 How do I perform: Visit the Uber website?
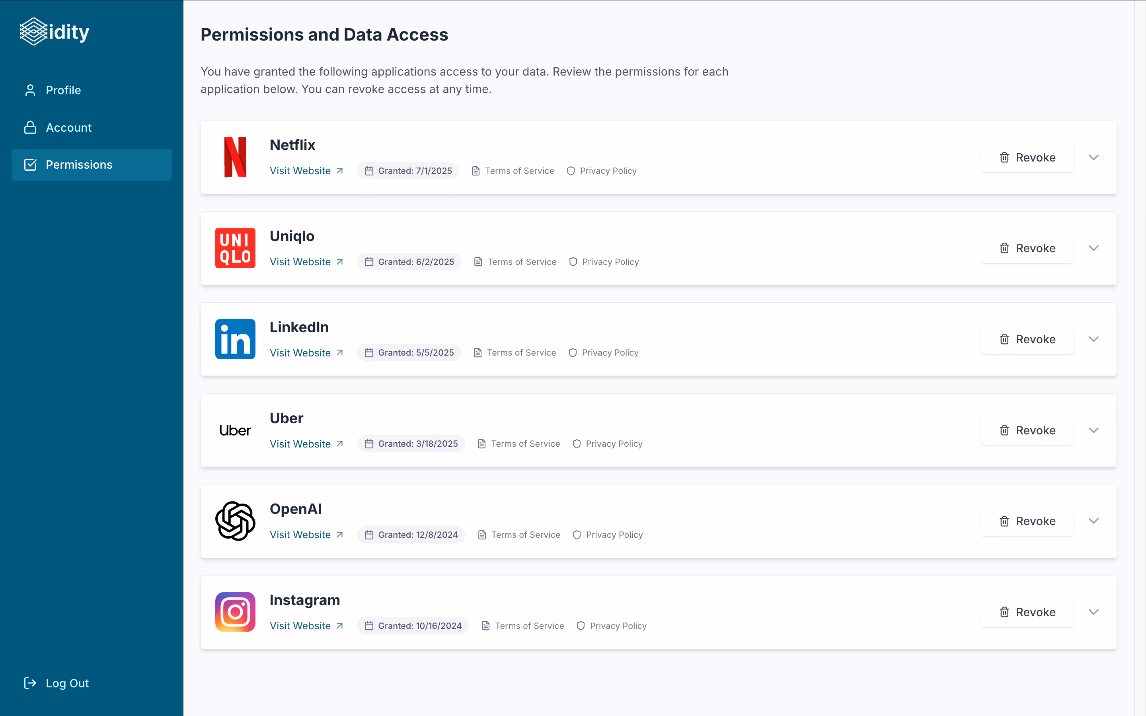(306, 444)
